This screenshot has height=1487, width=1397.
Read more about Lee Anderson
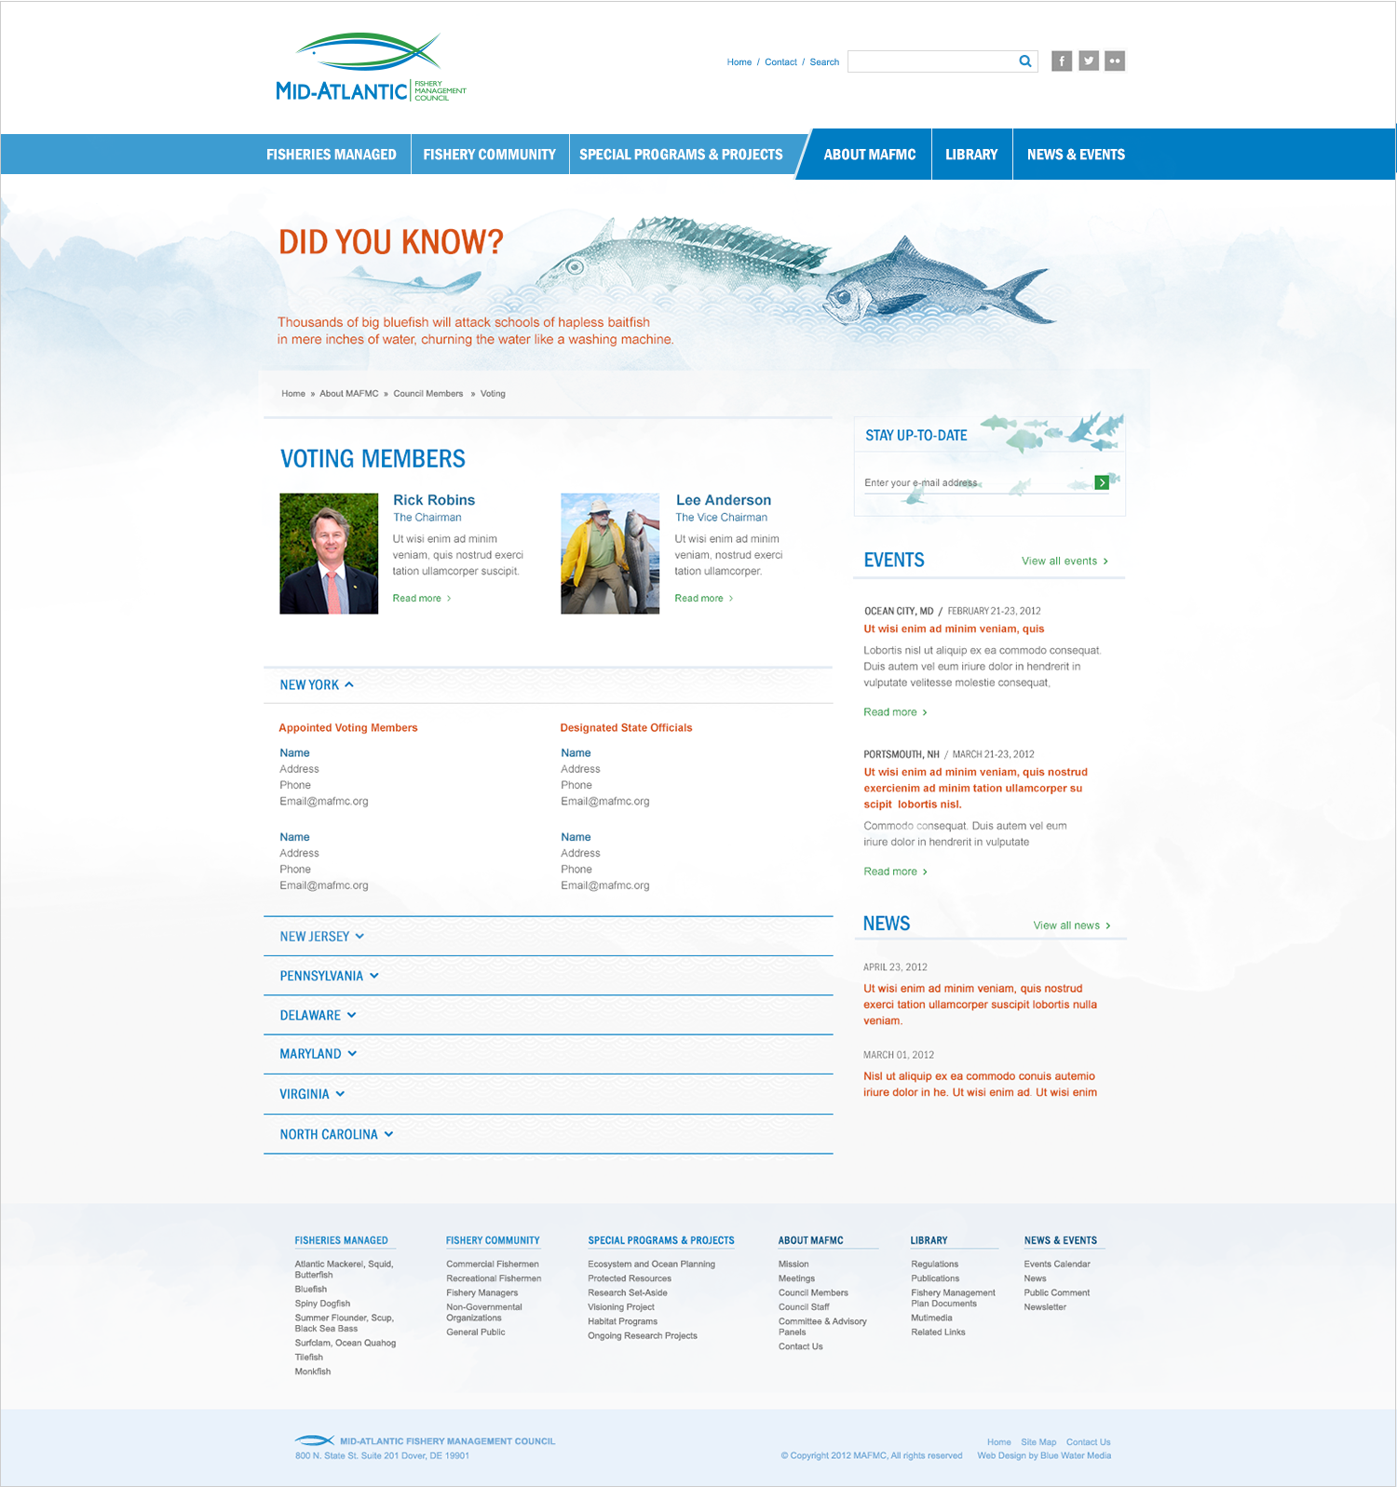coord(704,598)
